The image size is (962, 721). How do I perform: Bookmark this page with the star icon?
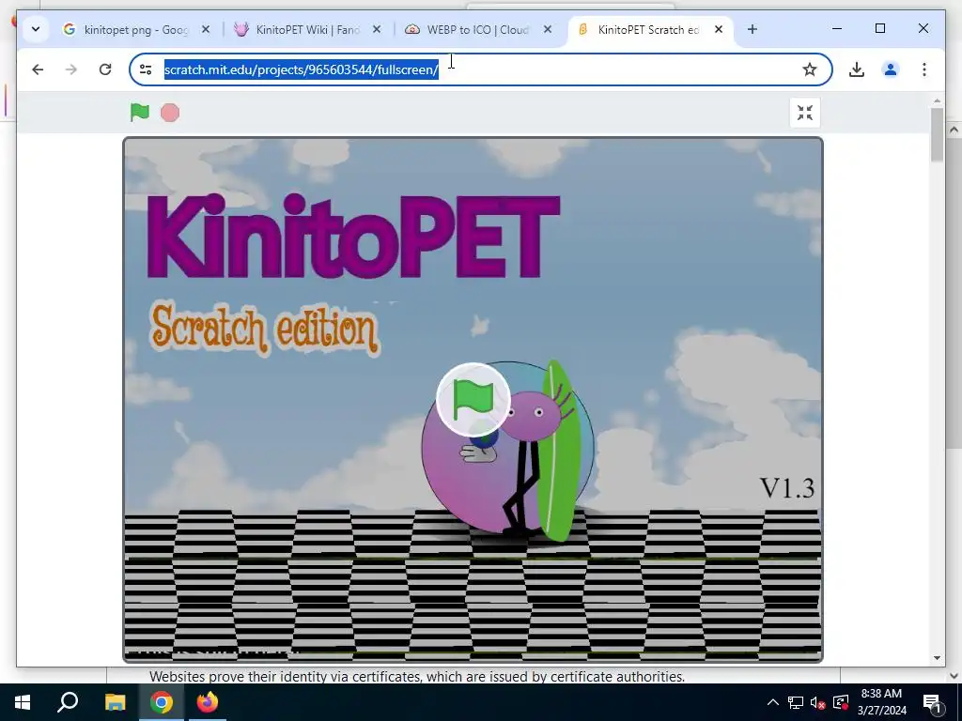point(809,69)
